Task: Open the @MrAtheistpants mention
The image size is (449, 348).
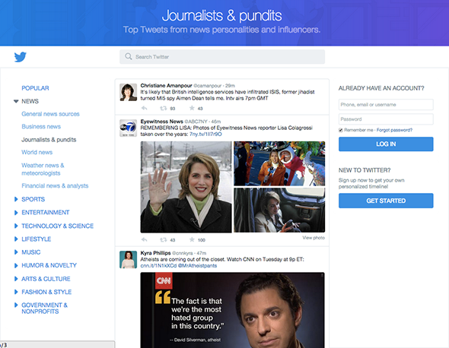Action: (198, 266)
